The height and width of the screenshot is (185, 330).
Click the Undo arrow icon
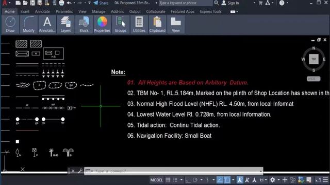pyautogui.click(x=69, y=3)
